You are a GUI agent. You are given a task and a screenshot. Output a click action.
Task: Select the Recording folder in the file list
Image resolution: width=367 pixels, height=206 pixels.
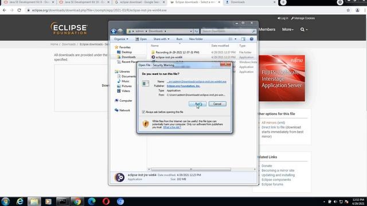[177, 52]
